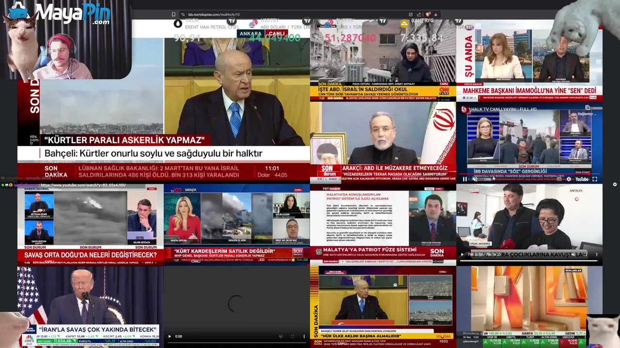620x348 pixels.
Task: Play the TGRT video tile
Action: coord(462,254)
